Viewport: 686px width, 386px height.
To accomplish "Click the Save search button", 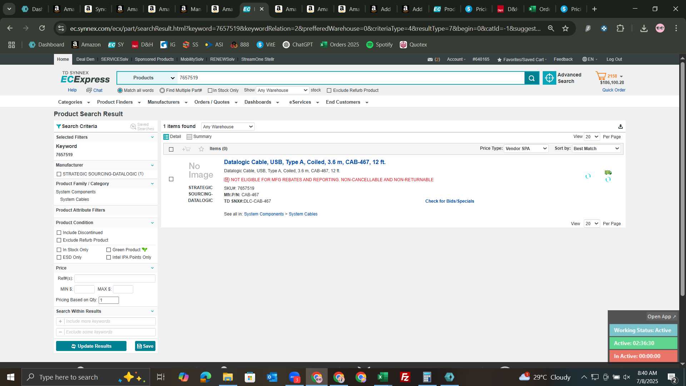I will (145, 346).
